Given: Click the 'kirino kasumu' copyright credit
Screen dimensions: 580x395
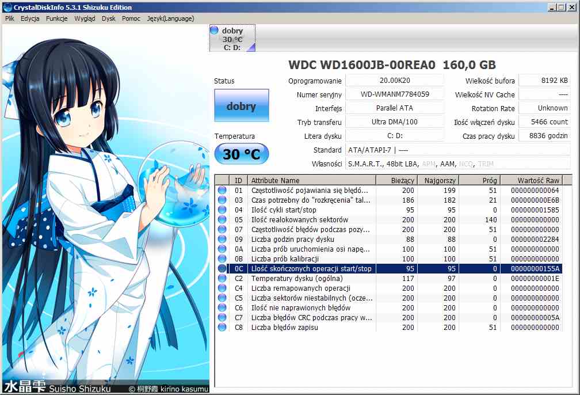Looking at the screenshot, I should (x=169, y=389).
